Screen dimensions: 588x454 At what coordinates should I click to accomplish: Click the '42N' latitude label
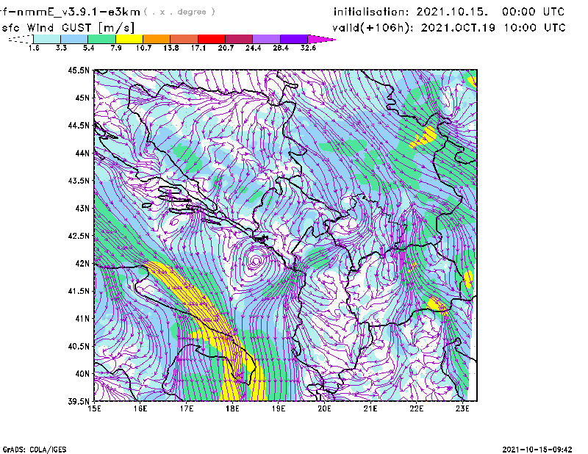click(82, 264)
